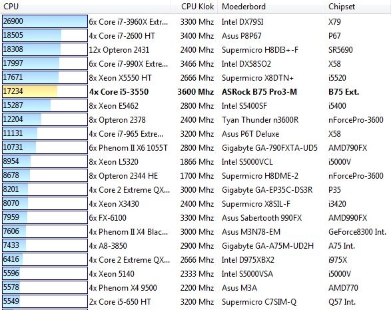Sort by the CPU column header

tap(85, 7)
